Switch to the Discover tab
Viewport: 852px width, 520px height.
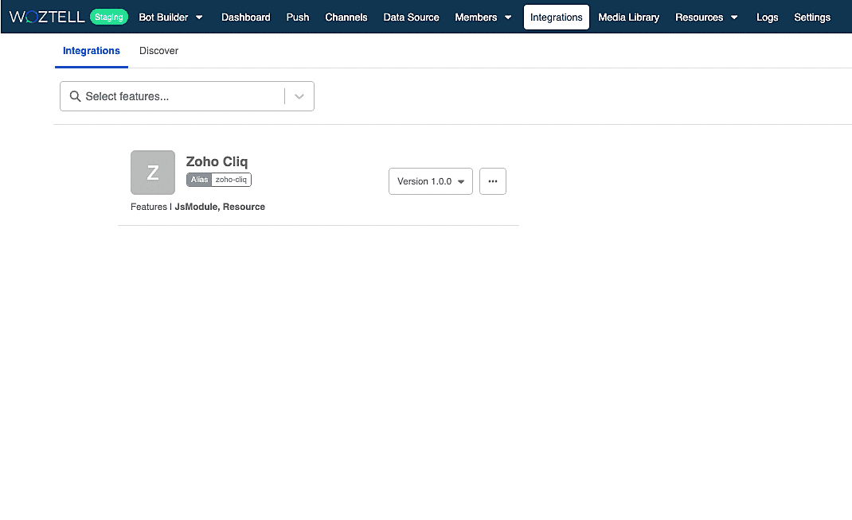[x=158, y=51]
